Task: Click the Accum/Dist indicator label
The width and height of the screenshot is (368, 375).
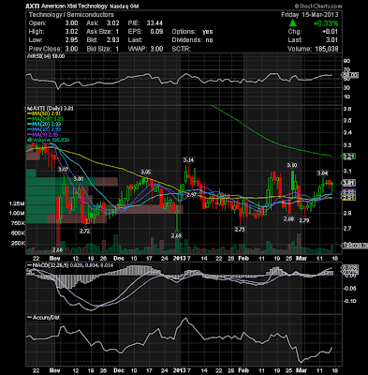Action: pyautogui.click(x=43, y=317)
